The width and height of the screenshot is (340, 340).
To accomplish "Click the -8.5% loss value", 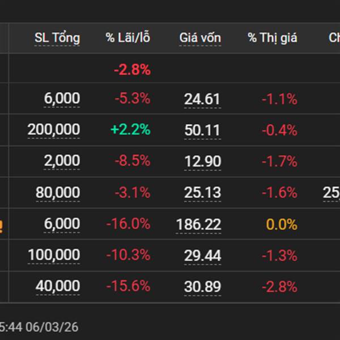I will click(132, 161).
